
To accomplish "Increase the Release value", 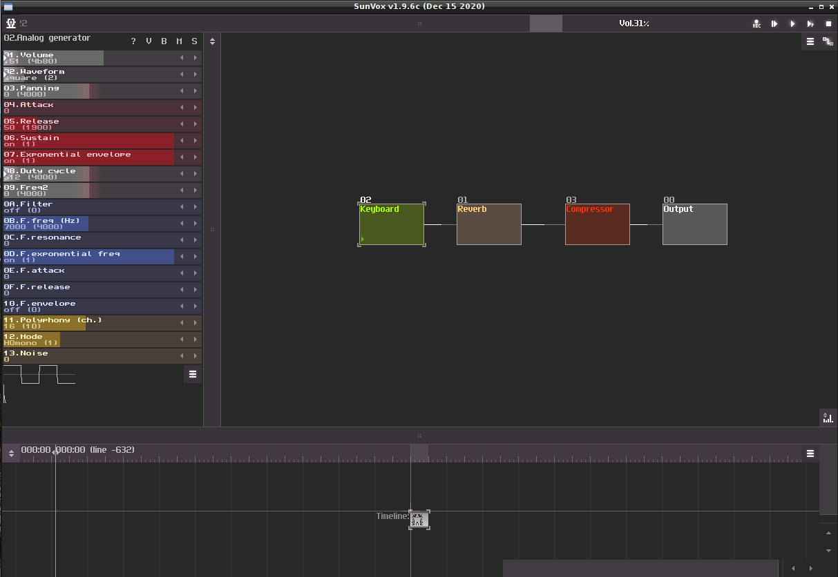I will point(196,124).
